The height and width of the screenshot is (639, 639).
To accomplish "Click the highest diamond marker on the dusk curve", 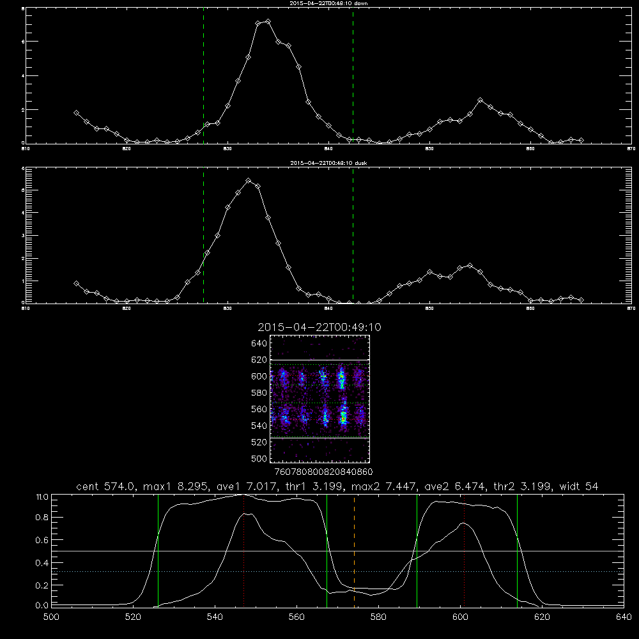I will click(x=248, y=181).
